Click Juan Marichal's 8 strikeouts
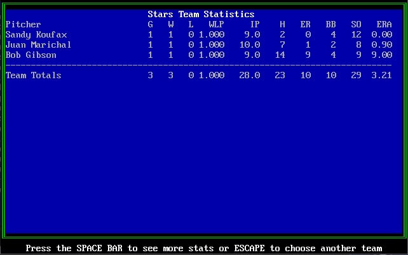 359,45
